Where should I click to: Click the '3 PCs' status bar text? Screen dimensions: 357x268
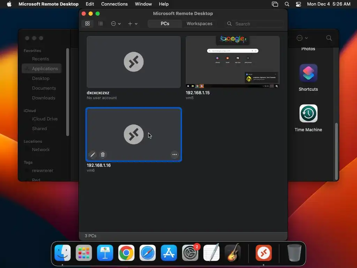(90, 236)
